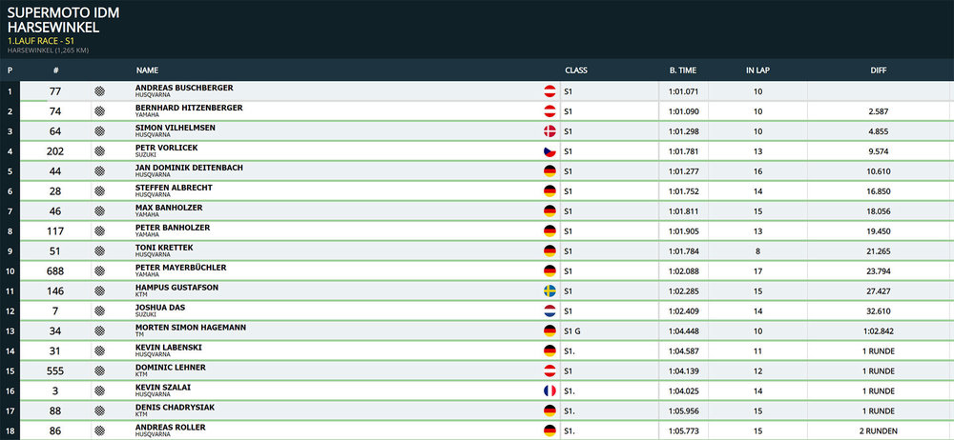954x440 pixels.
Task: Click start number 555
Action: coord(55,370)
